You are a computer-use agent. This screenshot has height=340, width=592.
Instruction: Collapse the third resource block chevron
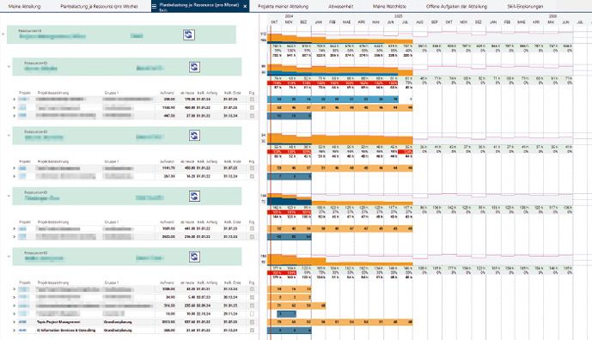9,135
